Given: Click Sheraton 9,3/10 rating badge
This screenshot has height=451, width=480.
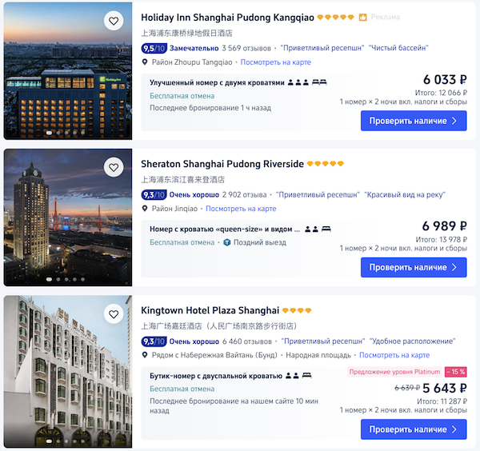Looking at the screenshot, I should point(154,194).
